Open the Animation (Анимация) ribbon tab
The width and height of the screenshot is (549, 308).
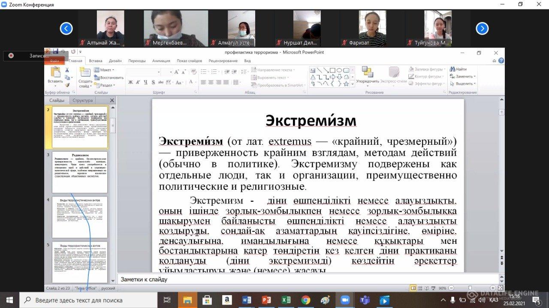coord(161,61)
